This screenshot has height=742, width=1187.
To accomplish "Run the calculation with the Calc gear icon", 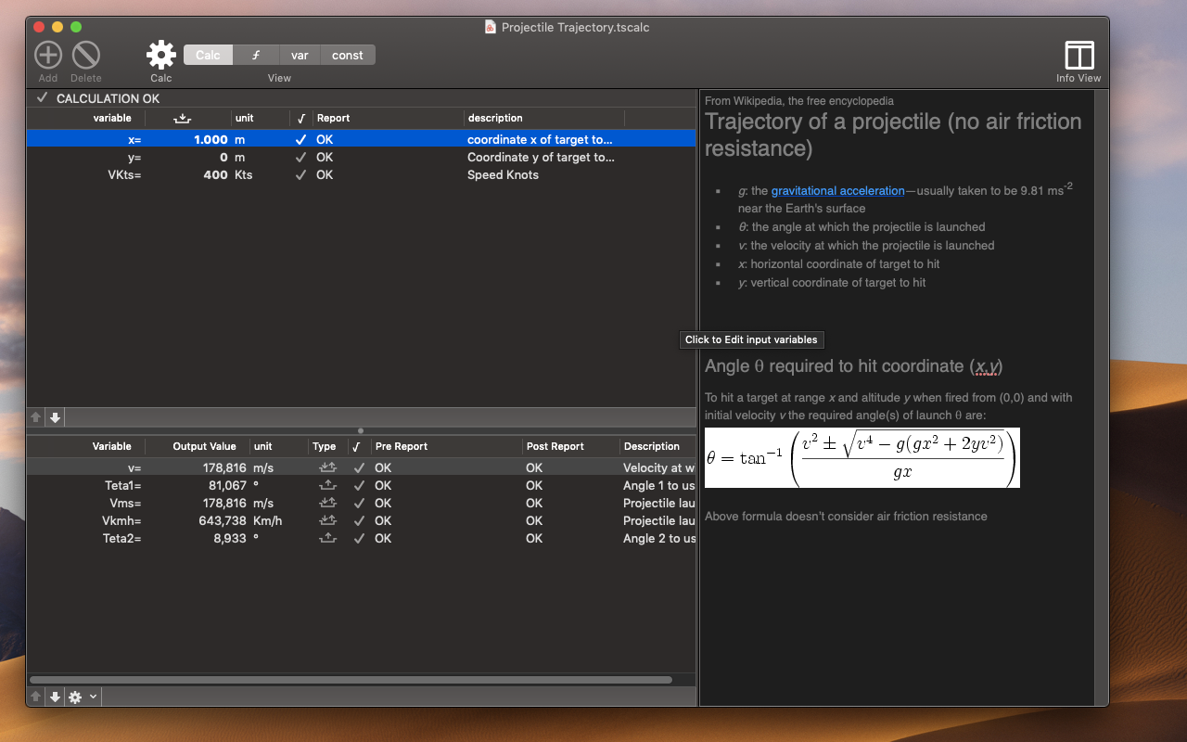I will click(x=161, y=56).
